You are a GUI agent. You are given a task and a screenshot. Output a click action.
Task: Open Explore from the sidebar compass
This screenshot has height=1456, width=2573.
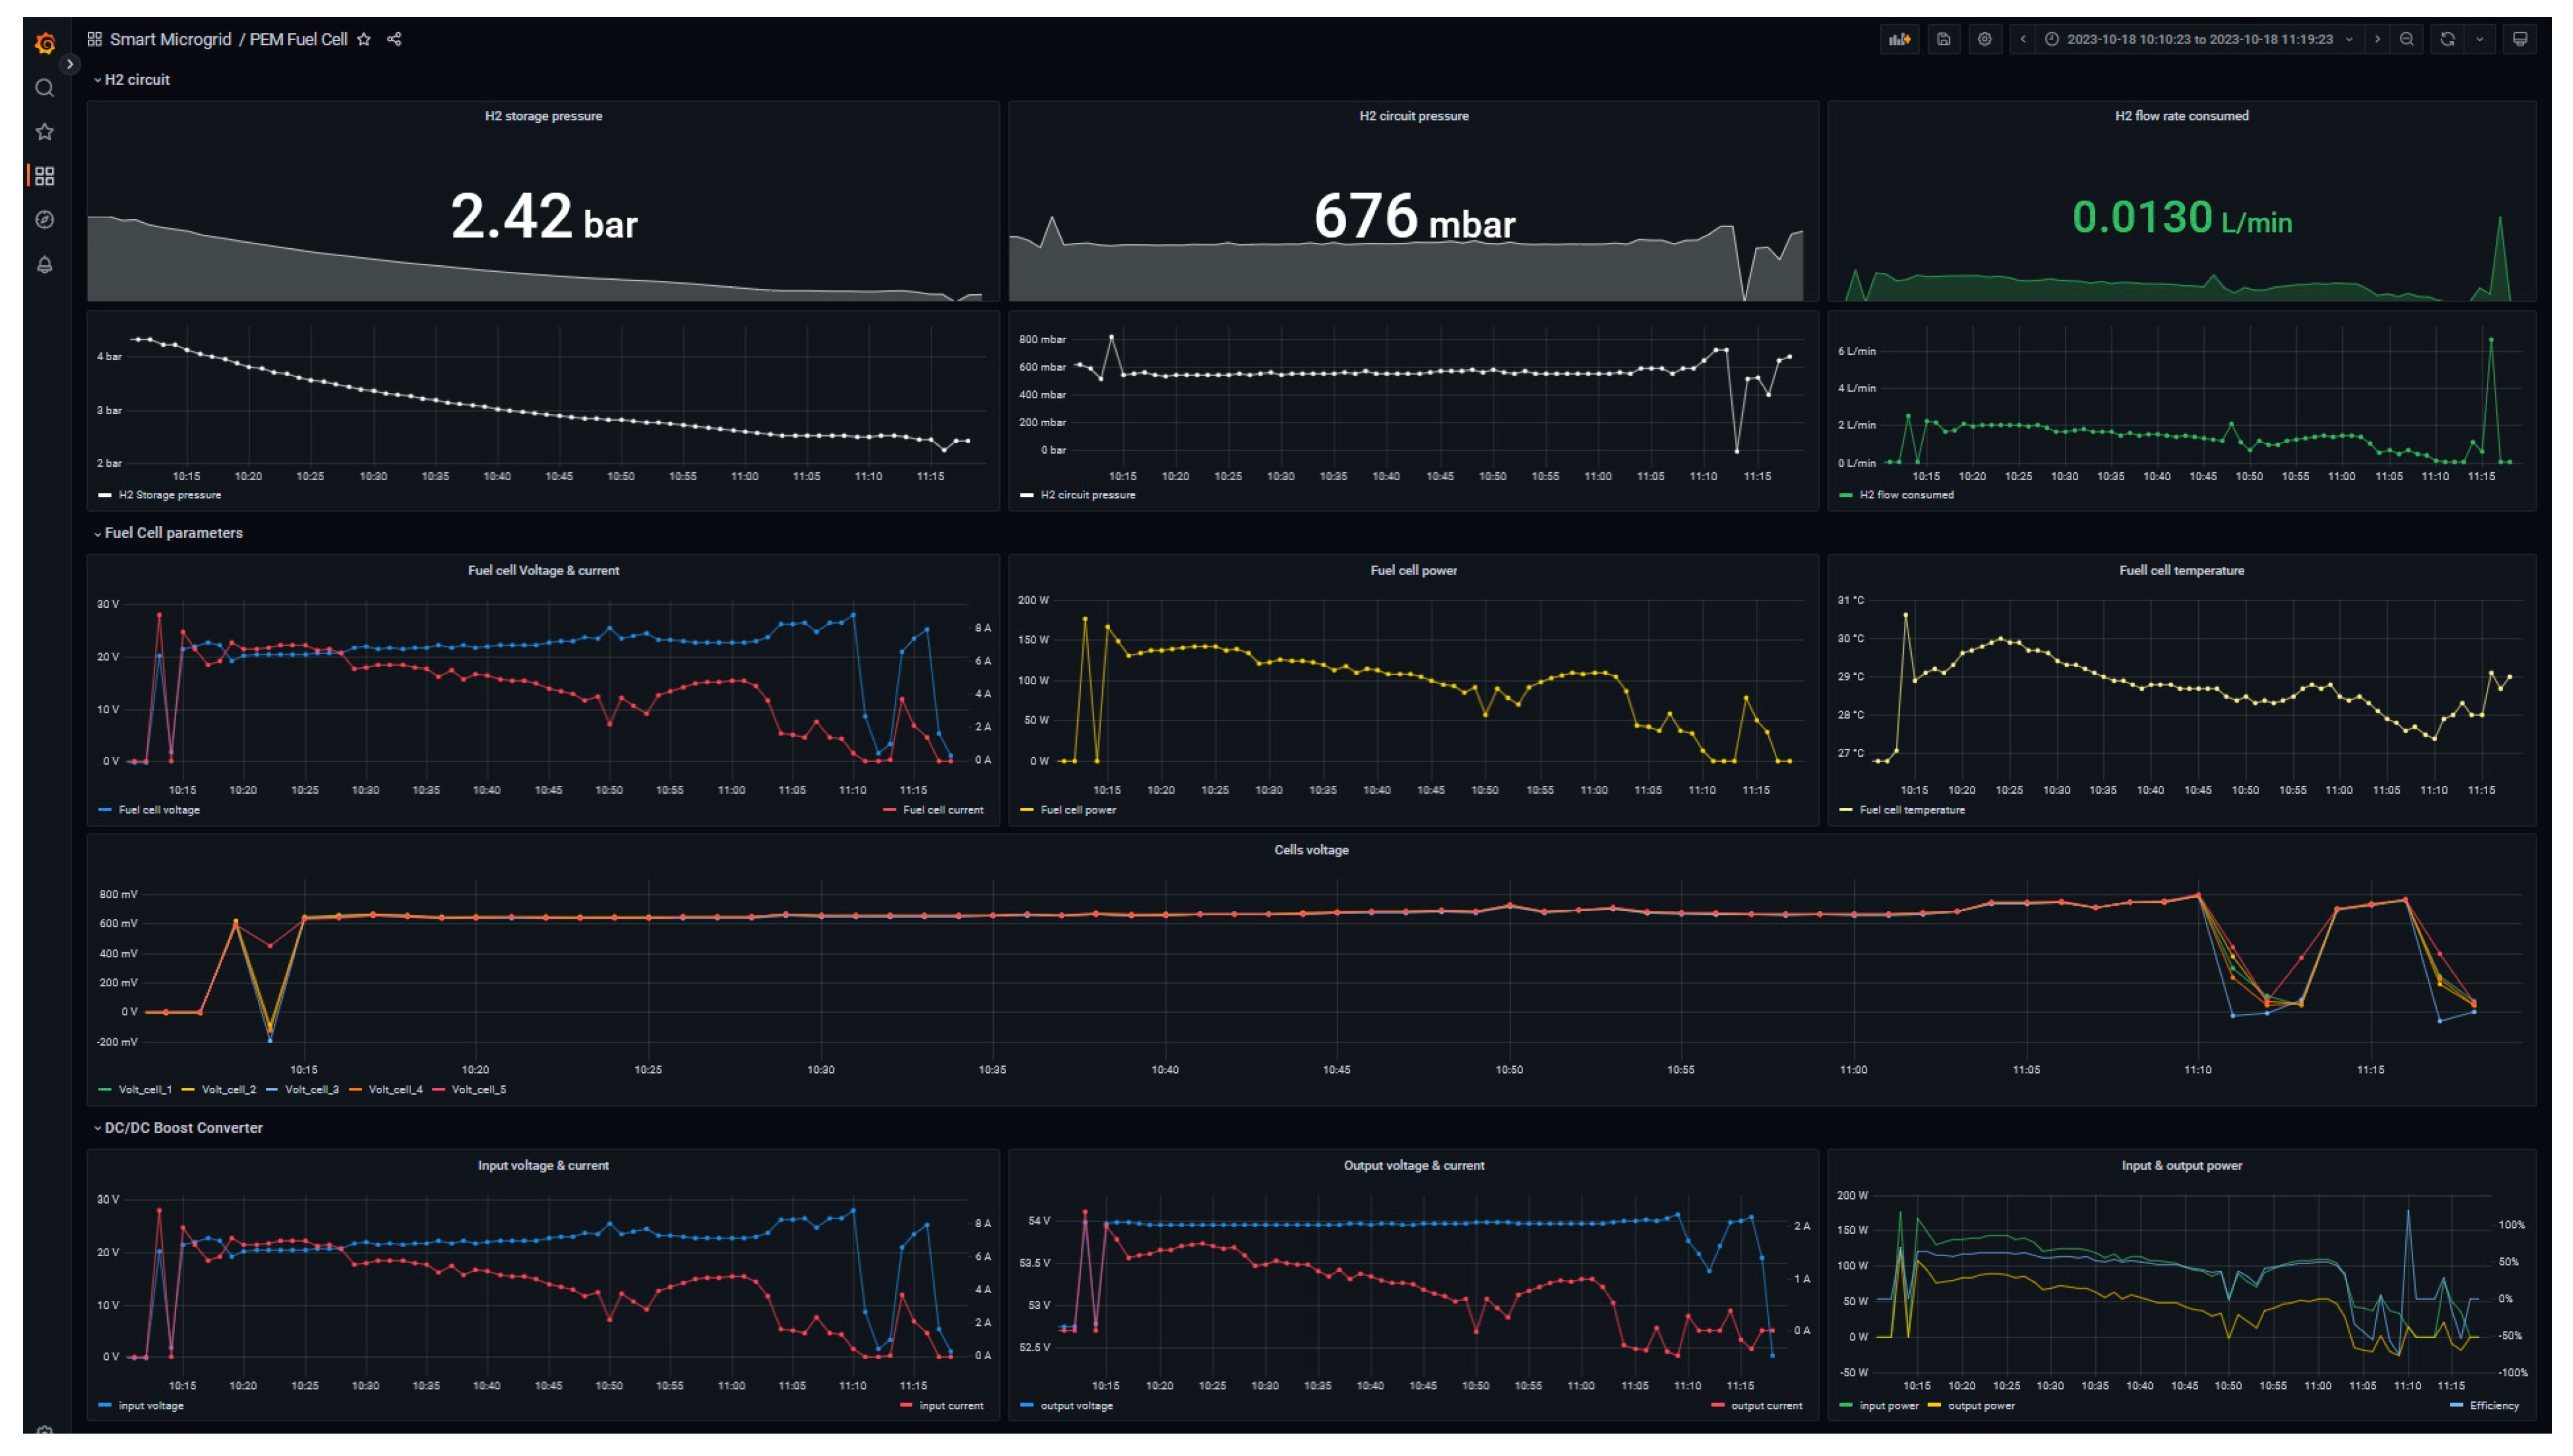44,220
